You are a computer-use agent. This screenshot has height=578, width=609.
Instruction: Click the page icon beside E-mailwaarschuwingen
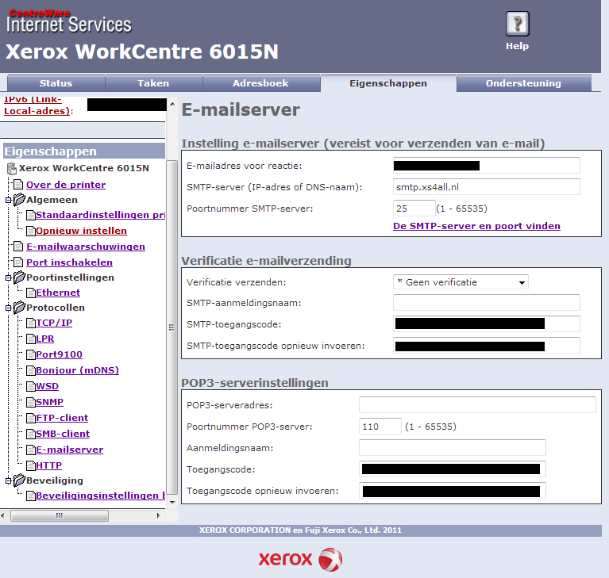(18, 247)
